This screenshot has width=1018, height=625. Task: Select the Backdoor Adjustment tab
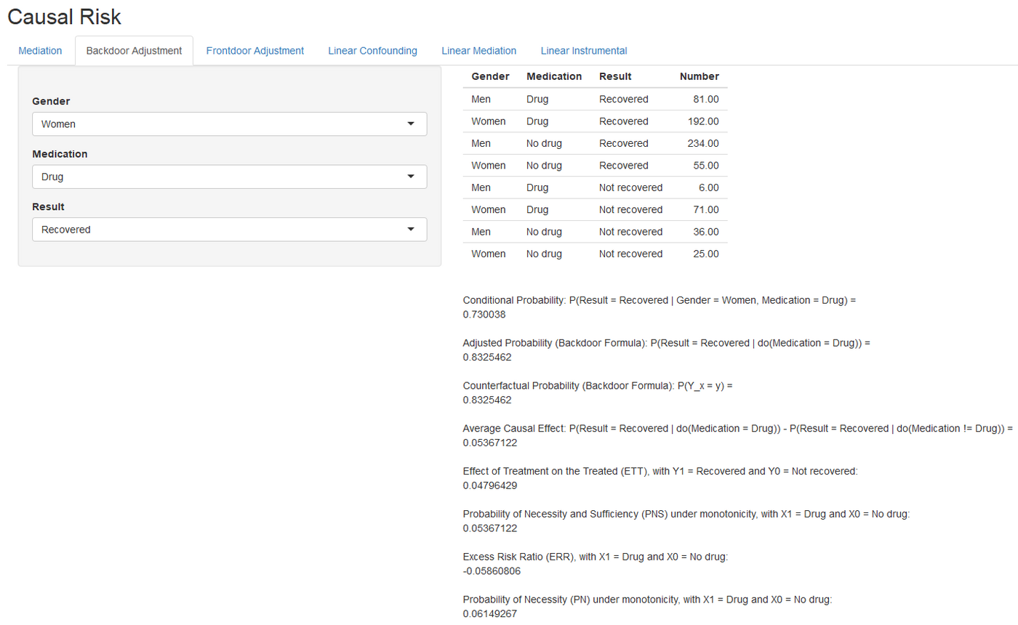click(x=134, y=51)
